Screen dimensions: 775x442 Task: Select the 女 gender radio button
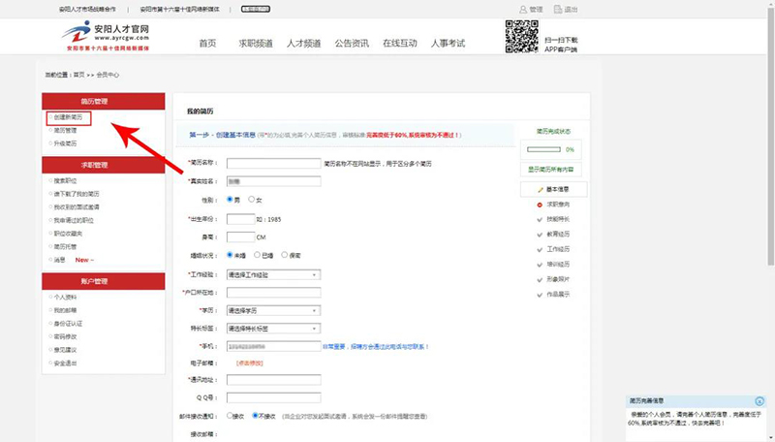252,200
